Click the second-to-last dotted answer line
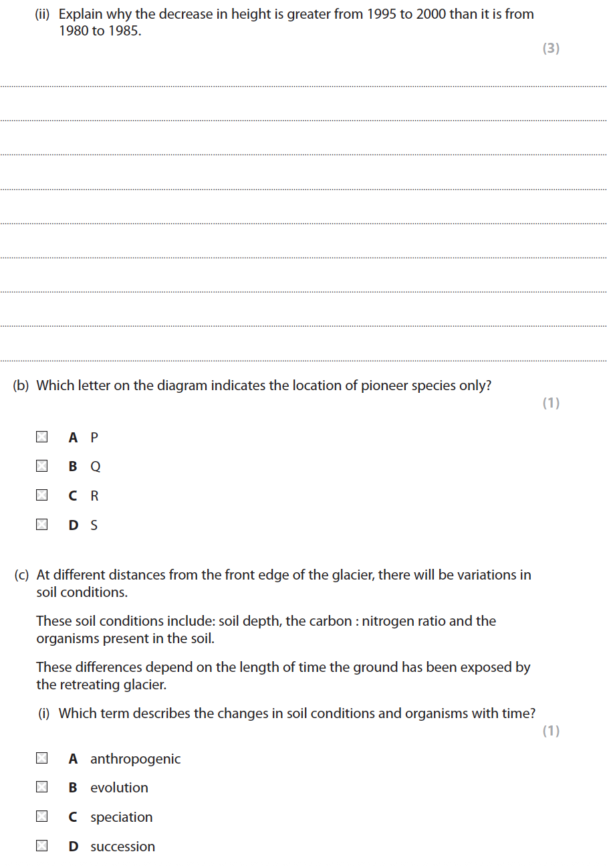The image size is (607, 866). pyautogui.click(x=303, y=327)
